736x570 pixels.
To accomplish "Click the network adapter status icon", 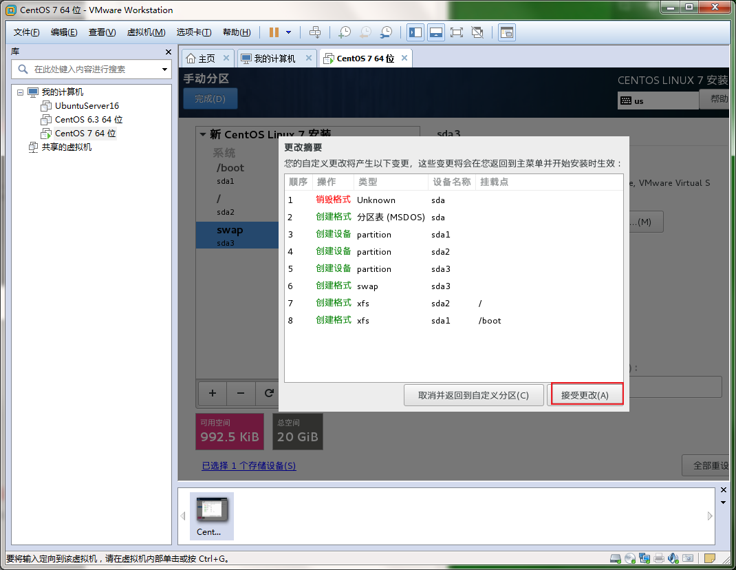I will tap(645, 558).
